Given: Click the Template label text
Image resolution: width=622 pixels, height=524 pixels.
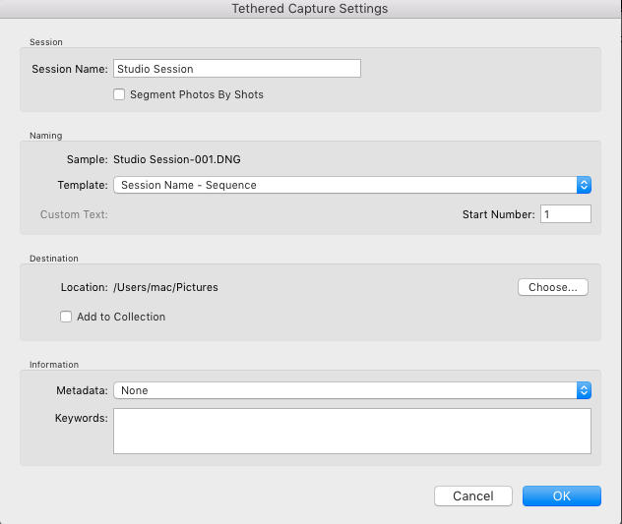Looking at the screenshot, I should tap(83, 185).
